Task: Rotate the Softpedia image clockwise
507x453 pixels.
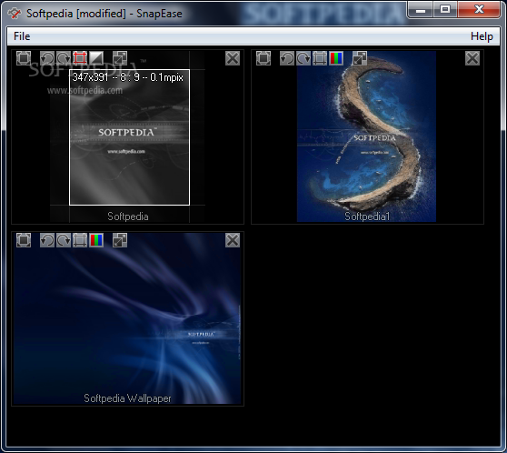Action: (64, 58)
